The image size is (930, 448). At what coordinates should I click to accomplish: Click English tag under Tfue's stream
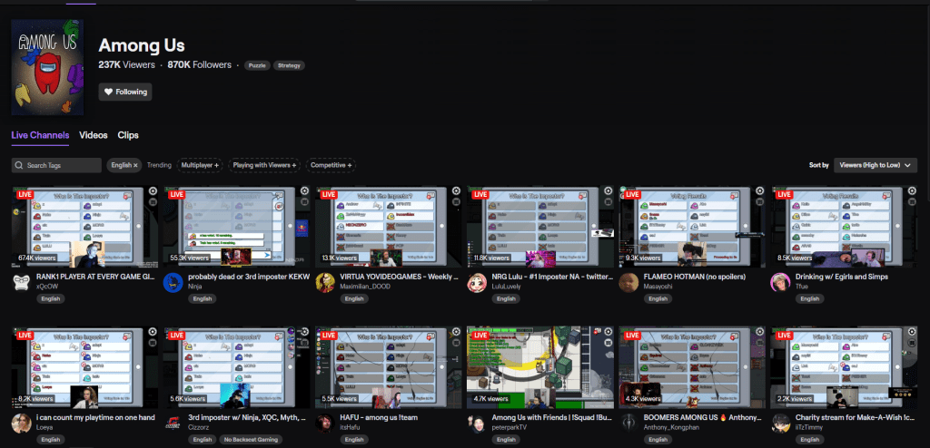tap(809, 298)
